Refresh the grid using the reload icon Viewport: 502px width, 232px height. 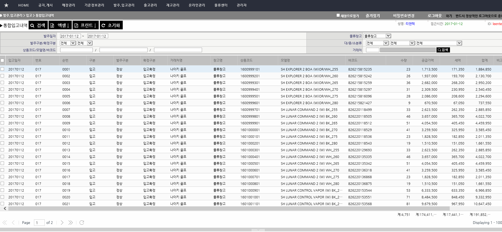pos(82,223)
